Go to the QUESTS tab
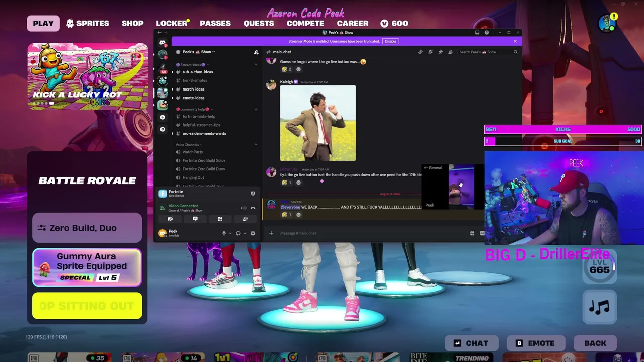 [x=259, y=23]
